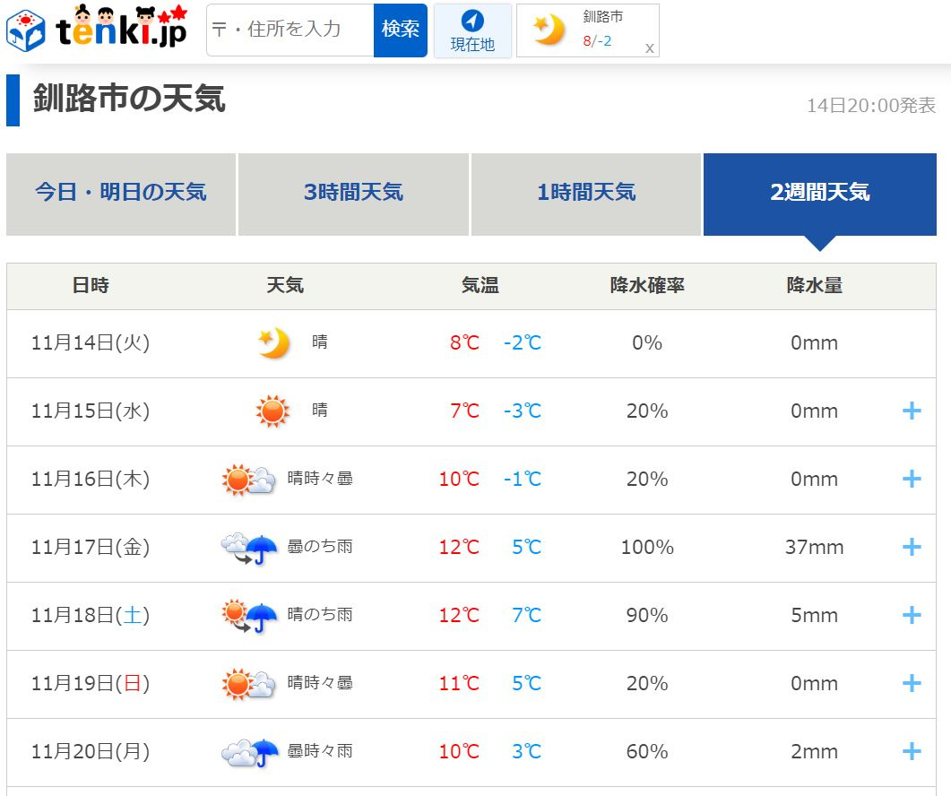
Task: Select the active 2週間天気 tab
Action: point(819,193)
